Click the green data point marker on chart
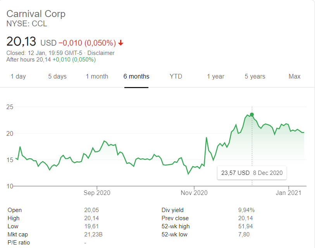This screenshot has height=248, width=315. (252, 115)
